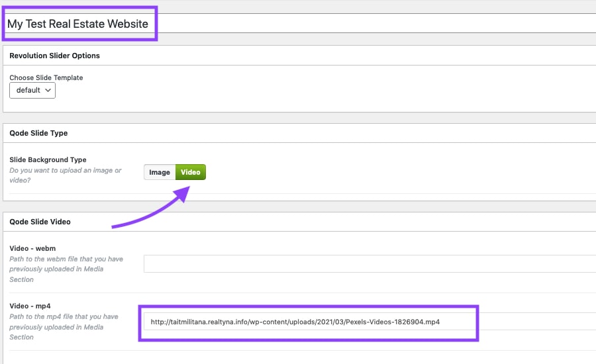
Task: Open the Choose Slide Template dropdown
Action: point(32,91)
